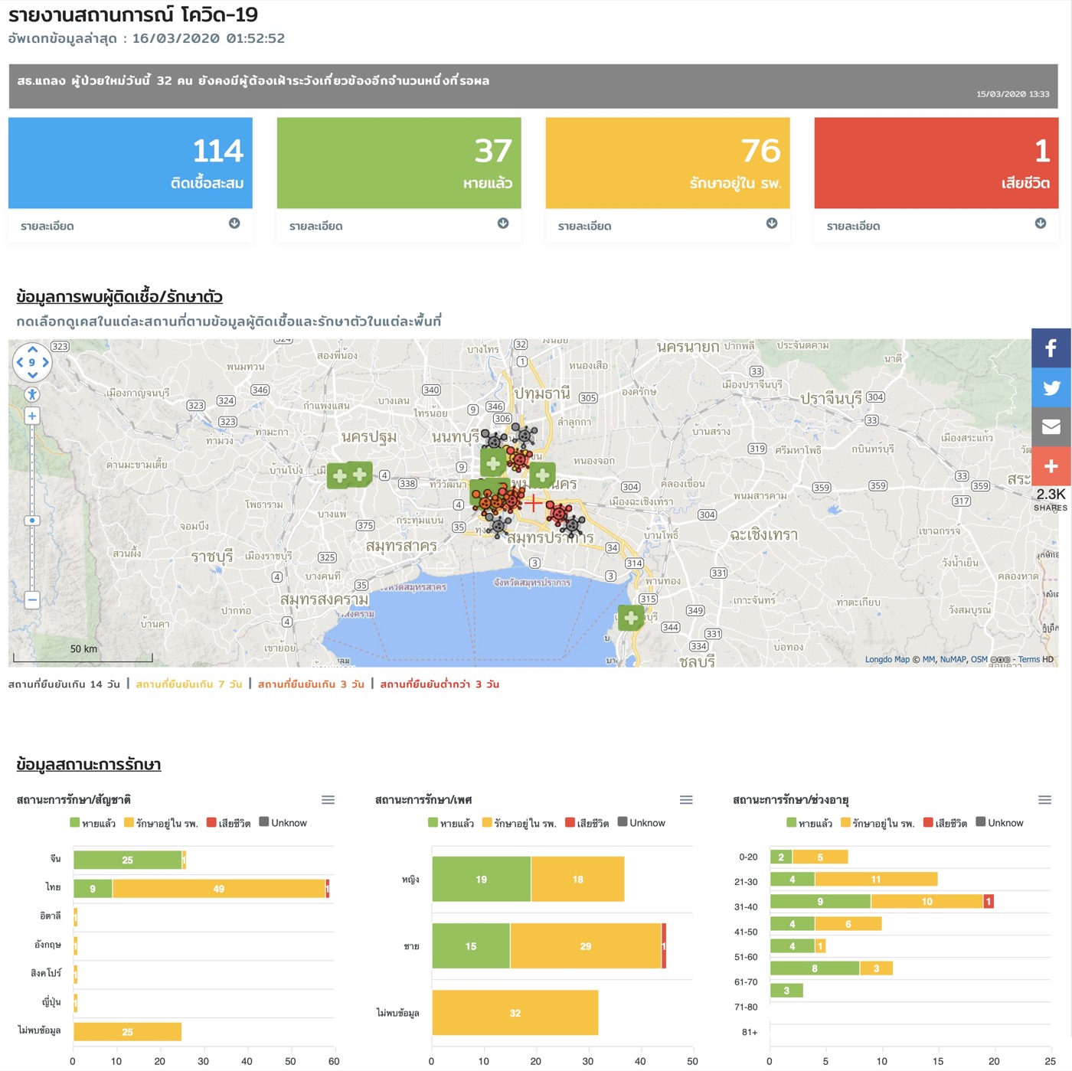Open the Longdo Map link
This screenshot has height=1071, width=1072.
pyautogui.click(x=887, y=659)
